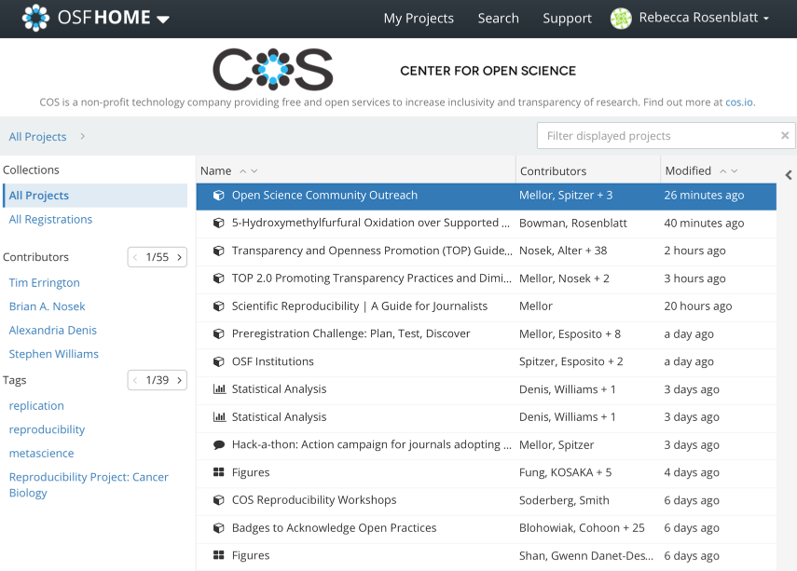Select All Registrations collection
The width and height of the screenshot is (797, 571).
(x=50, y=220)
